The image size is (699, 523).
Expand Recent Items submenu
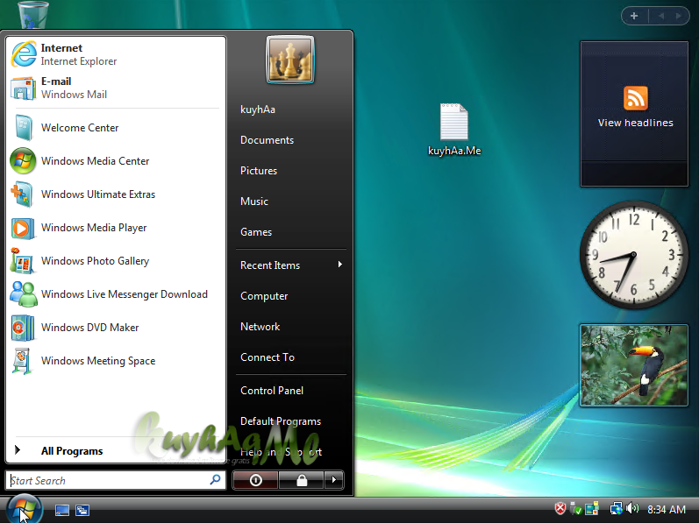point(290,265)
